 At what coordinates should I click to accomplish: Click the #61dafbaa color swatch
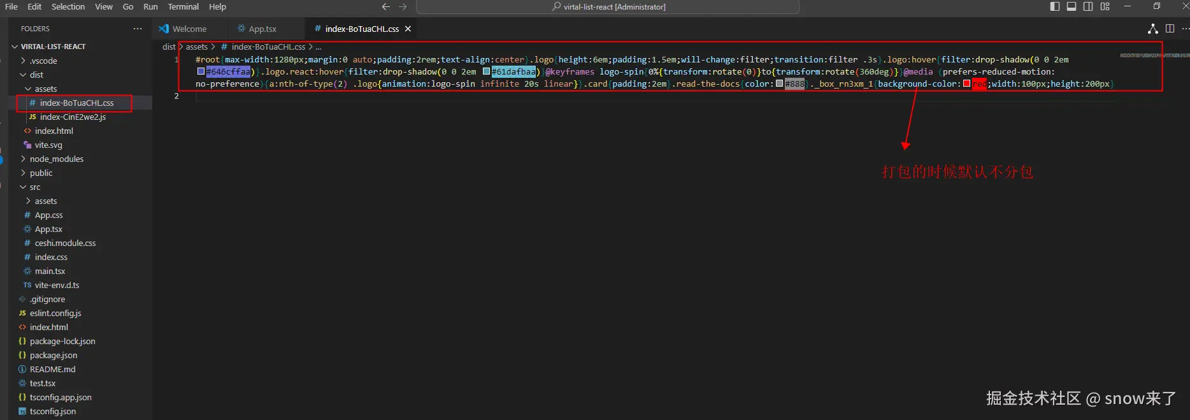(486, 71)
